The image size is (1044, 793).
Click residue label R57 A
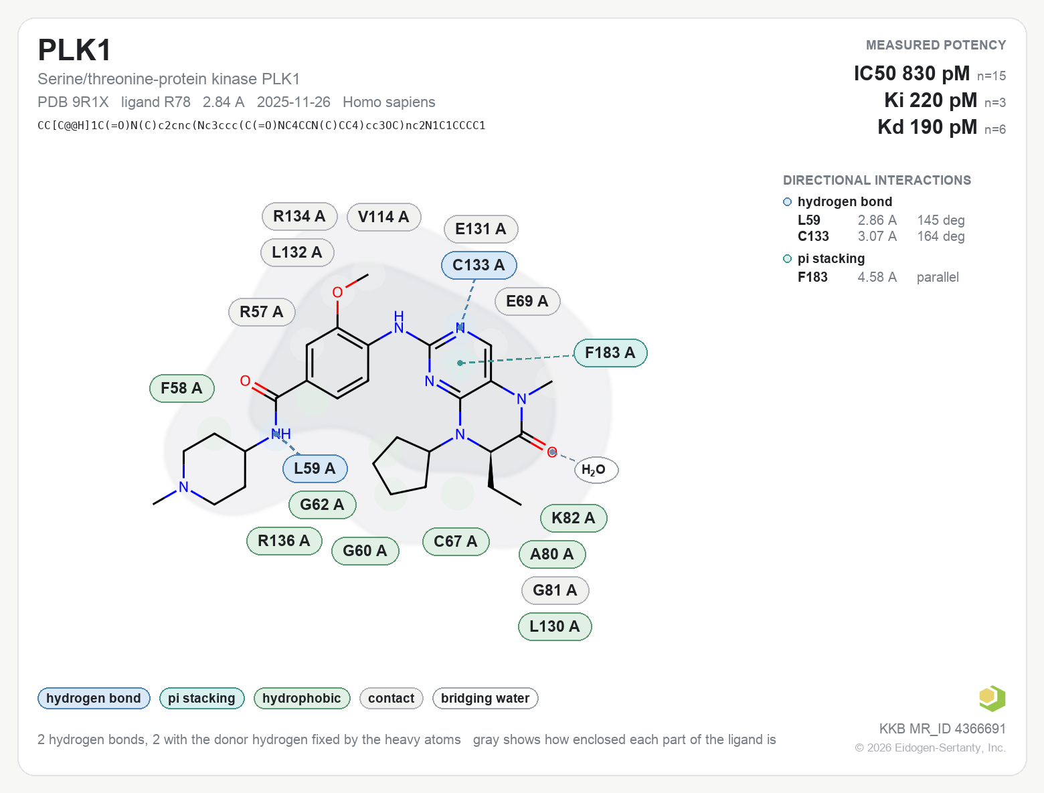coord(262,312)
